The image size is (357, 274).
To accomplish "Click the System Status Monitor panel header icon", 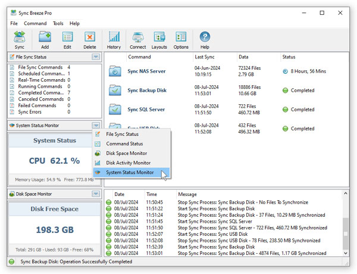I will 12,126.
